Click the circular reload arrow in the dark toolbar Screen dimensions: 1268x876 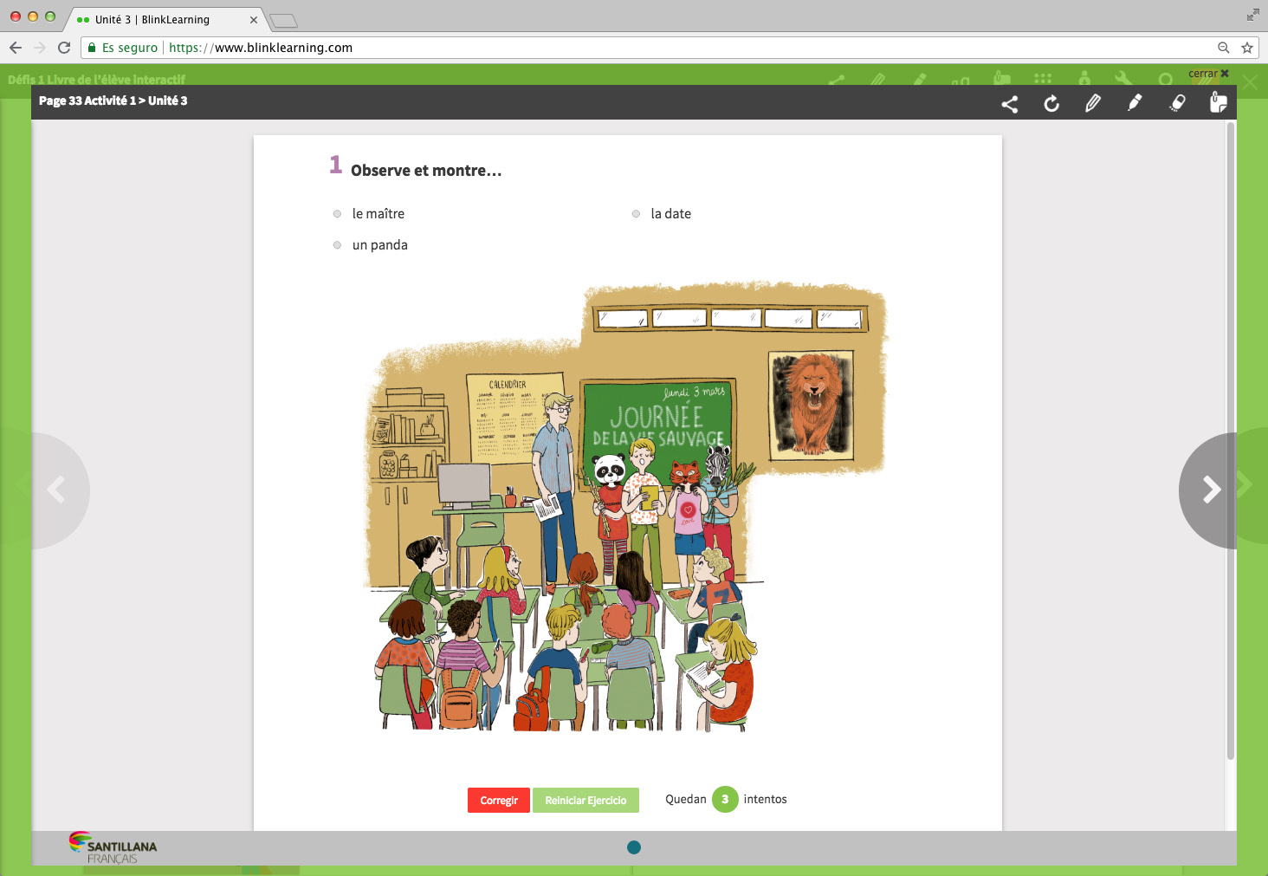(1051, 104)
